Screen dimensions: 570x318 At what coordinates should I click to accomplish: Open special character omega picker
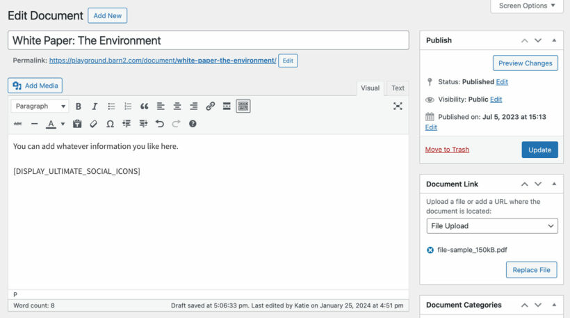click(x=110, y=124)
